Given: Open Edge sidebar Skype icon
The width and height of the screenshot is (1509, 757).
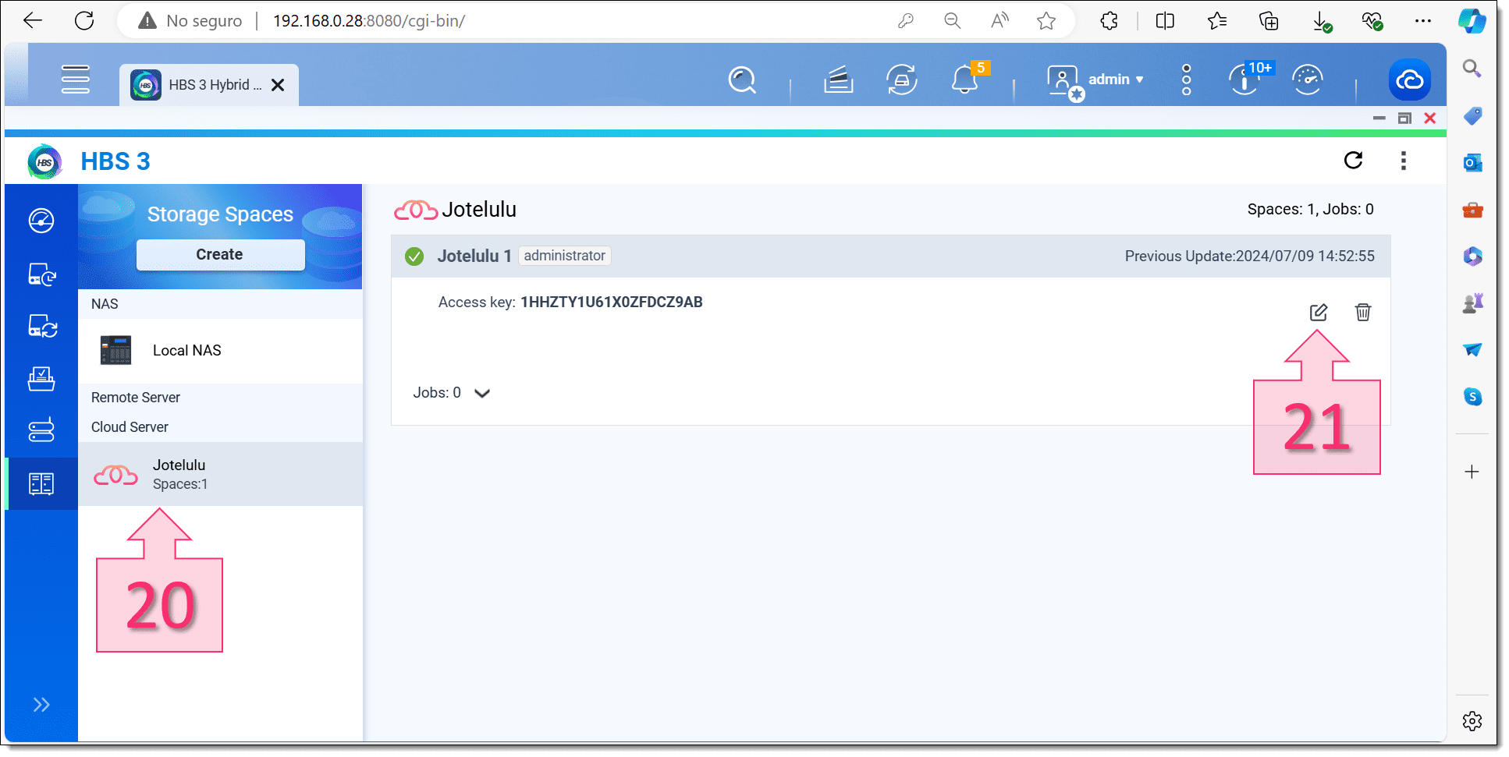Looking at the screenshot, I should point(1472,397).
